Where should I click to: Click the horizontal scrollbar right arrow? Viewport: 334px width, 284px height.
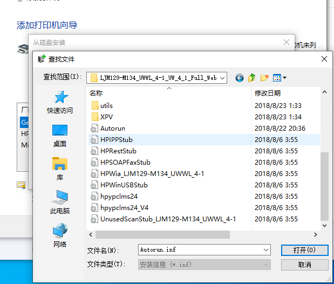pyautogui.click(x=316, y=235)
